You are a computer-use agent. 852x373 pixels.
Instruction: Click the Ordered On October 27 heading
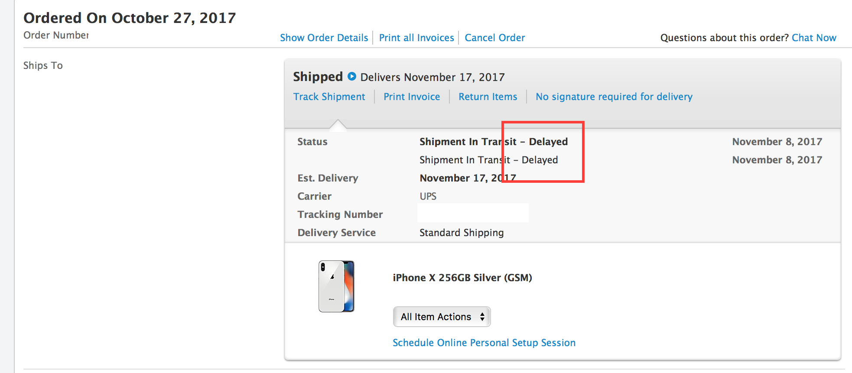tap(130, 18)
